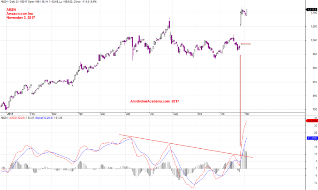Select the Mar label on time axis

coord(55,114)
